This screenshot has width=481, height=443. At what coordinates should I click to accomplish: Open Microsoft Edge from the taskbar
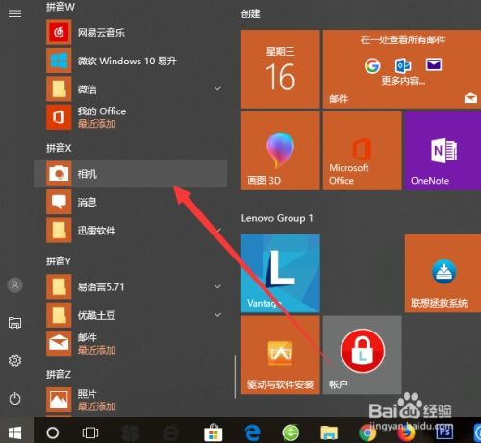tap(252, 433)
